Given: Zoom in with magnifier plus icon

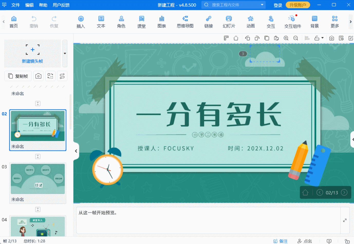Looking at the screenshot, I should point(286,38).
